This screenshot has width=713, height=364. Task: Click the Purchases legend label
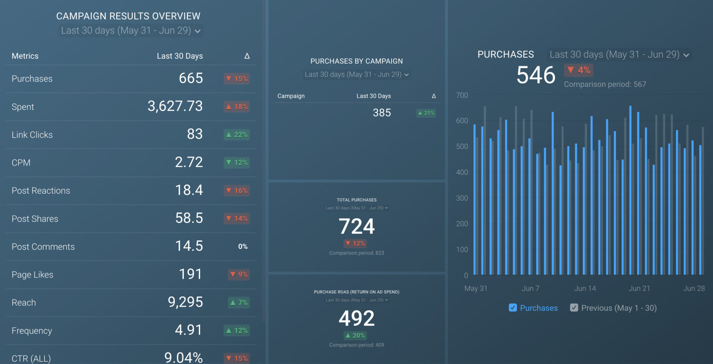(539, 308)
